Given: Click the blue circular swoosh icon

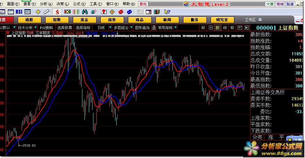Looking at the screenshot, I should coord(129,12).
